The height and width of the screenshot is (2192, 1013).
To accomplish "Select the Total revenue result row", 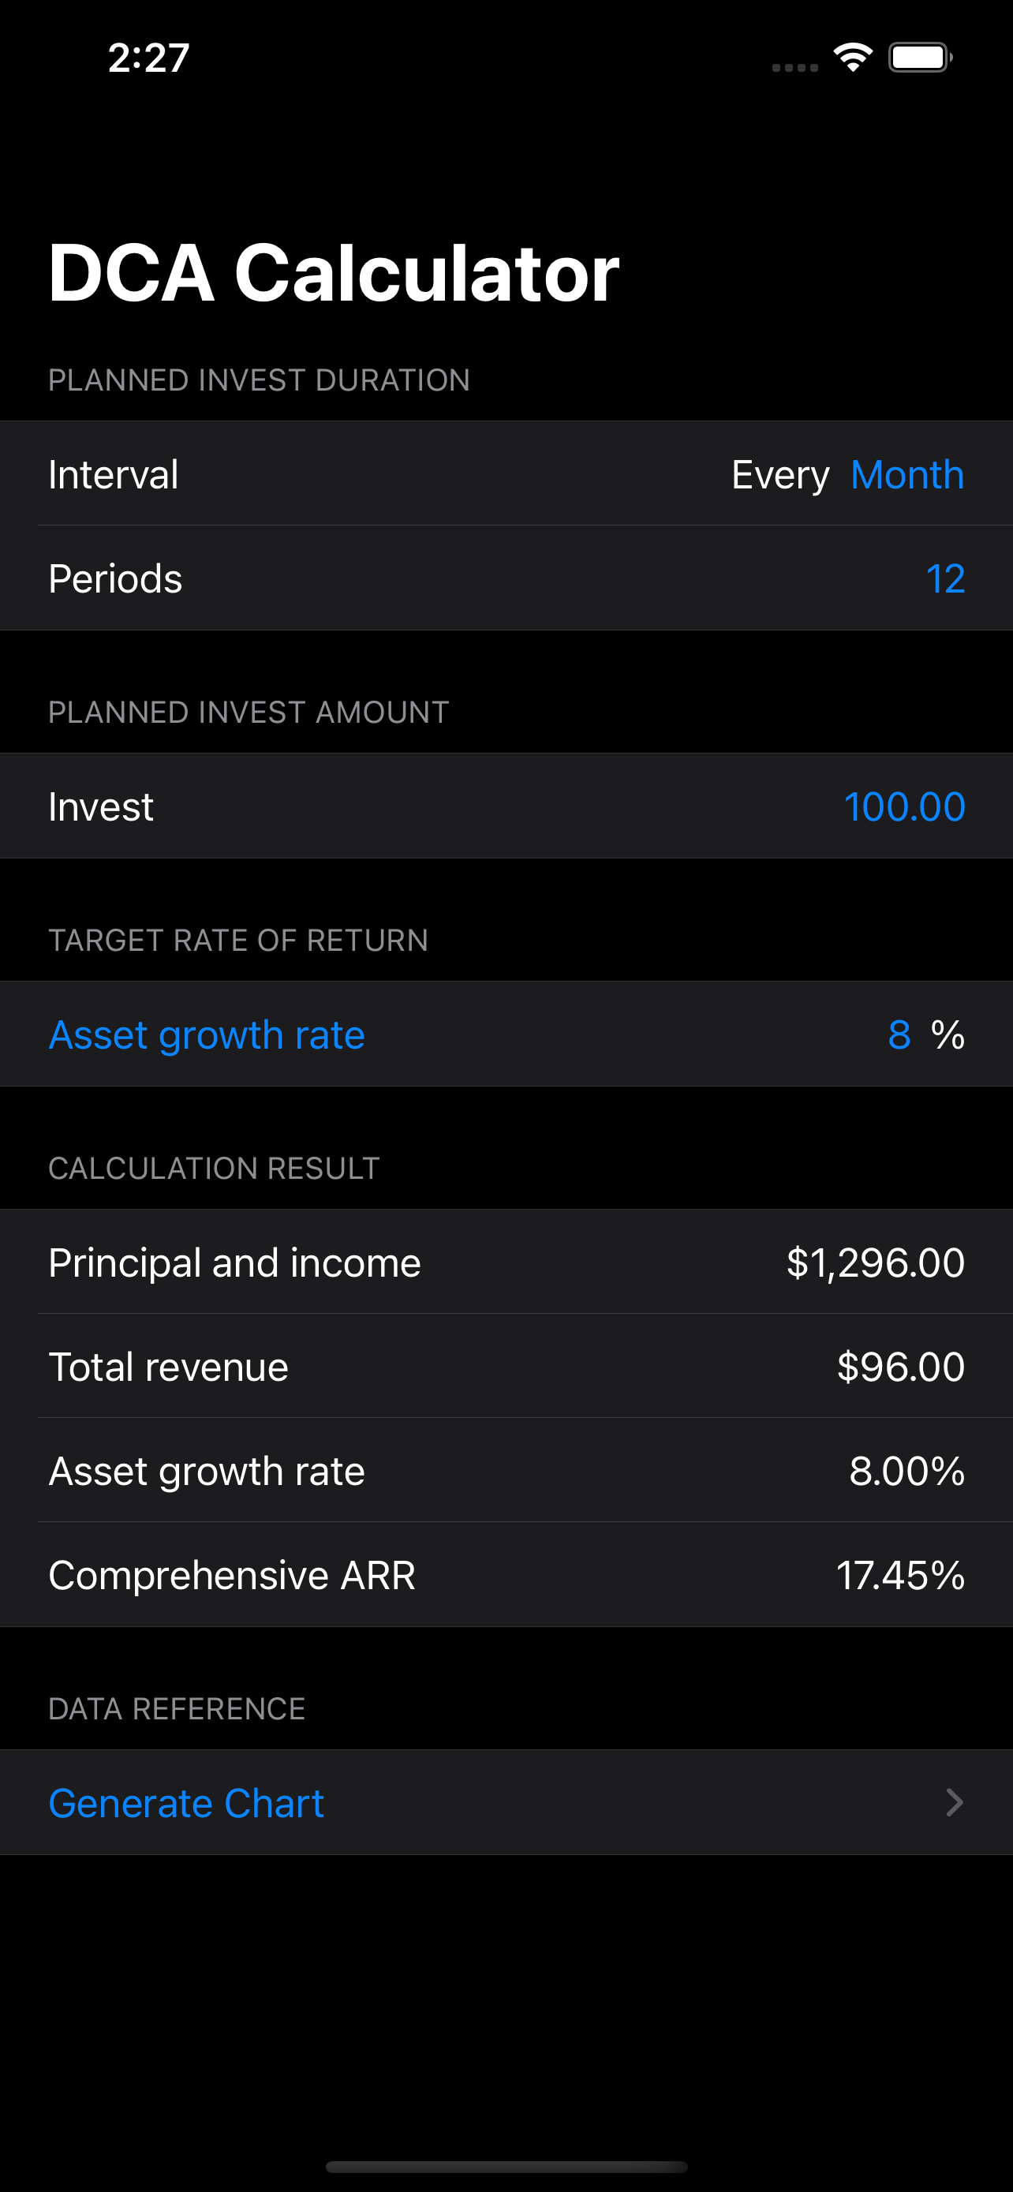I will coord(506,1367).
